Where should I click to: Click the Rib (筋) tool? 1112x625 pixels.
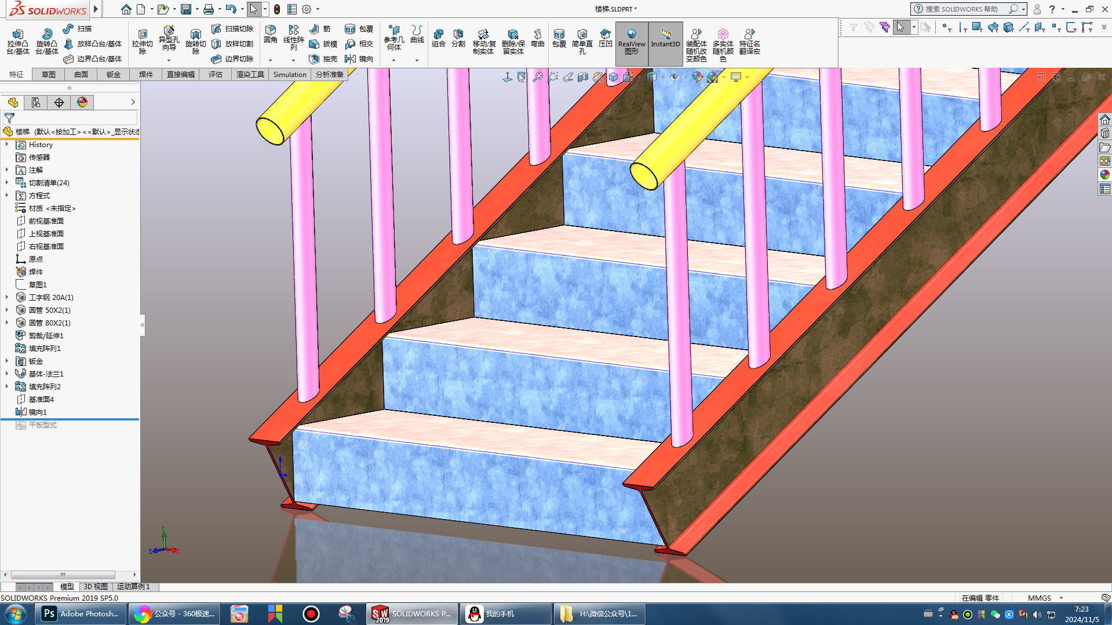coord(320,28)
